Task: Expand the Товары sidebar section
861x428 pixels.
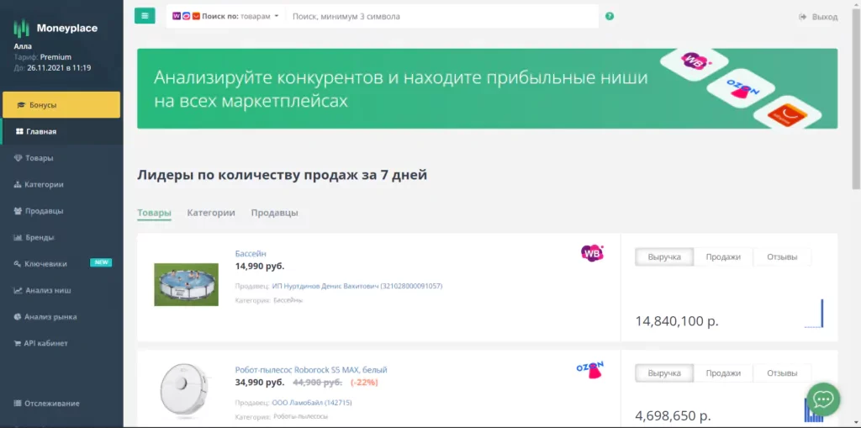Action: coord(40,158)
